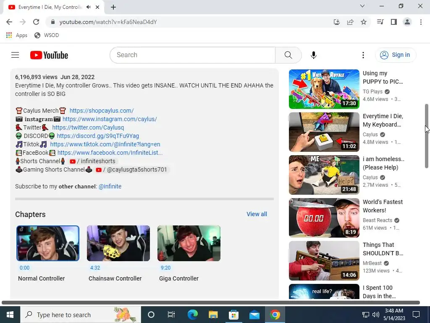Click the 4:32 chapter timestamp
This screenshot has height=323, width=430.
[95, 268]
